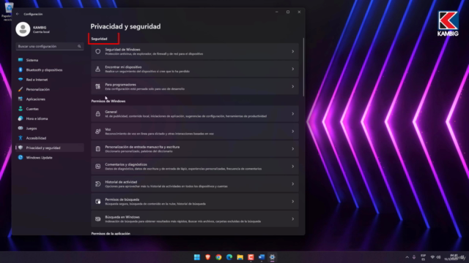The width and height of the screenshot is (469, 263).
Task: Open Hora e idioma settings
Action: tap(50, 118)
